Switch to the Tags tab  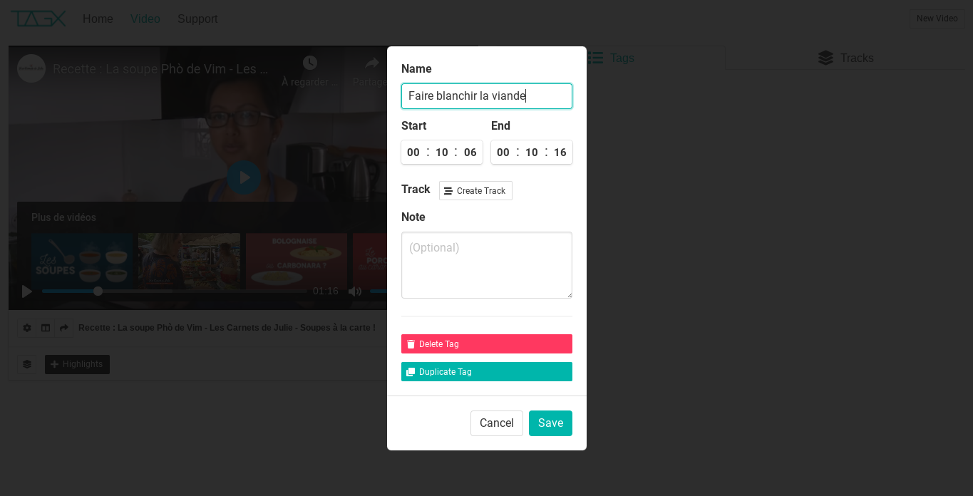click(x=610, y=58)
